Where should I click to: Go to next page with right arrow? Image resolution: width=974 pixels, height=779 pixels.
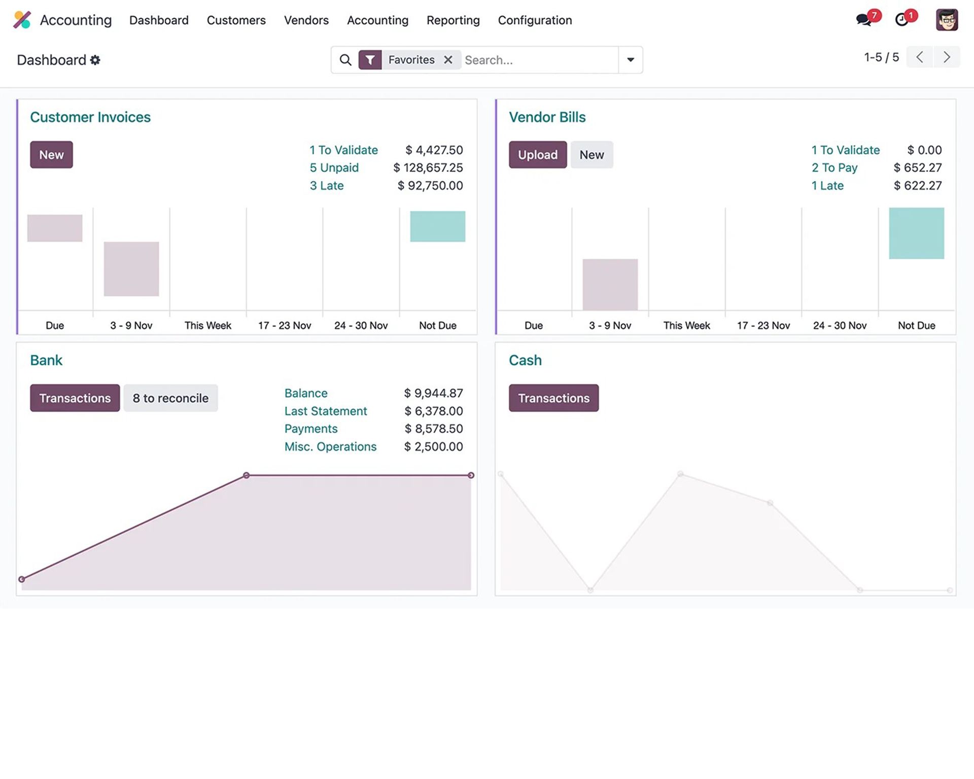tap(947, 57)
